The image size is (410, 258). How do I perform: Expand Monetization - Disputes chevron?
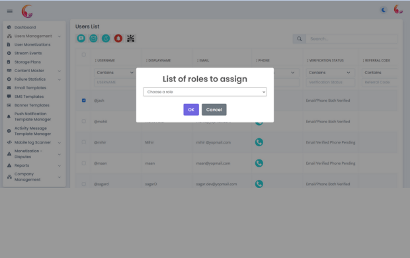(60, 154)
